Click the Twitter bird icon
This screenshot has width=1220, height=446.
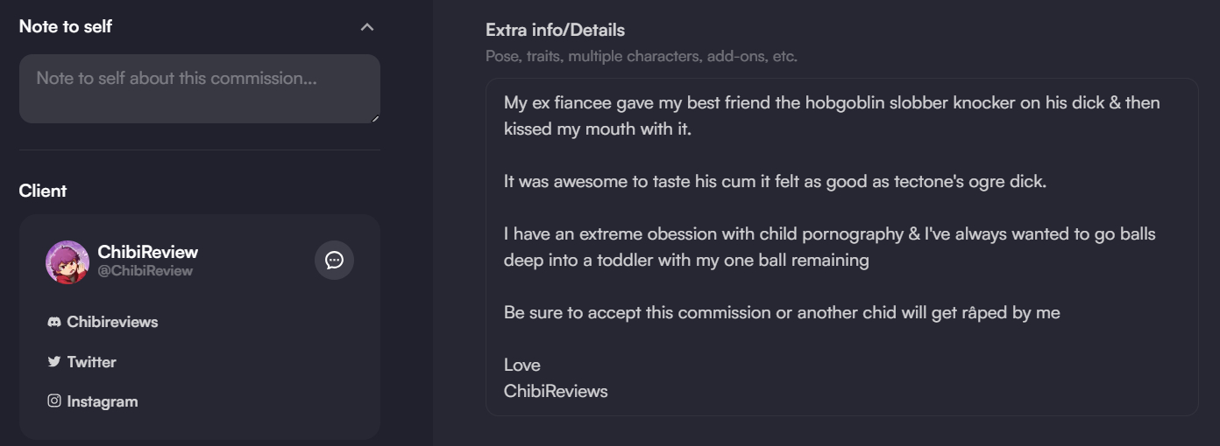[x=54, y=362]
